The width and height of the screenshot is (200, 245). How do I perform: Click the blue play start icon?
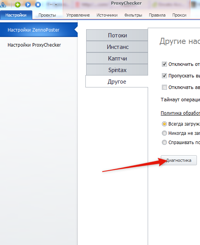[28, 5]
